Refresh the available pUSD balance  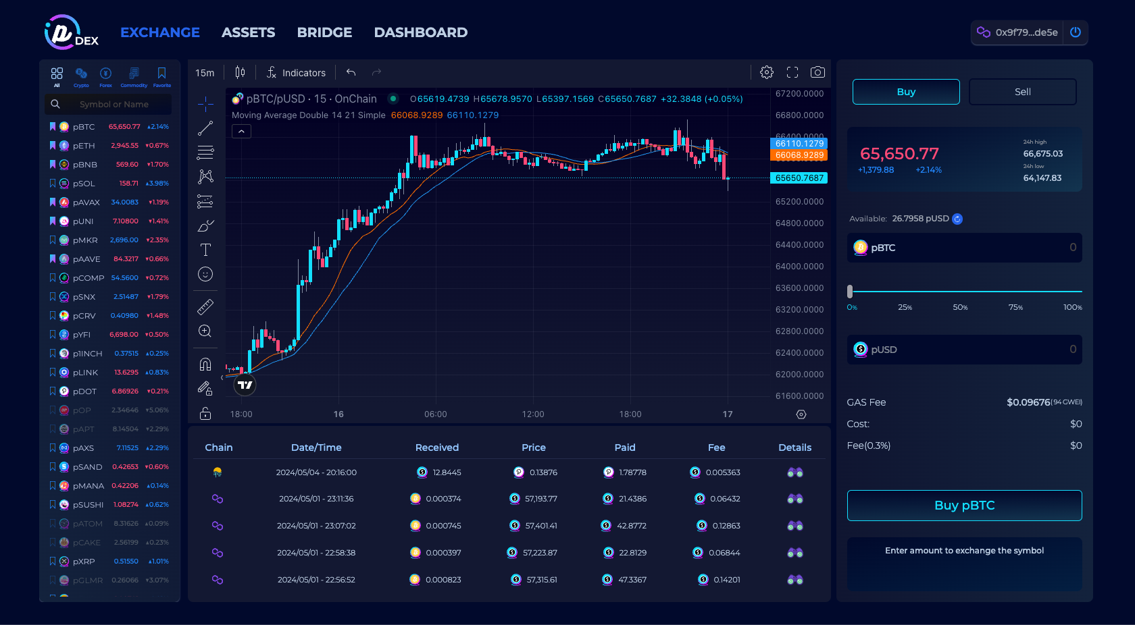[957, 219]
